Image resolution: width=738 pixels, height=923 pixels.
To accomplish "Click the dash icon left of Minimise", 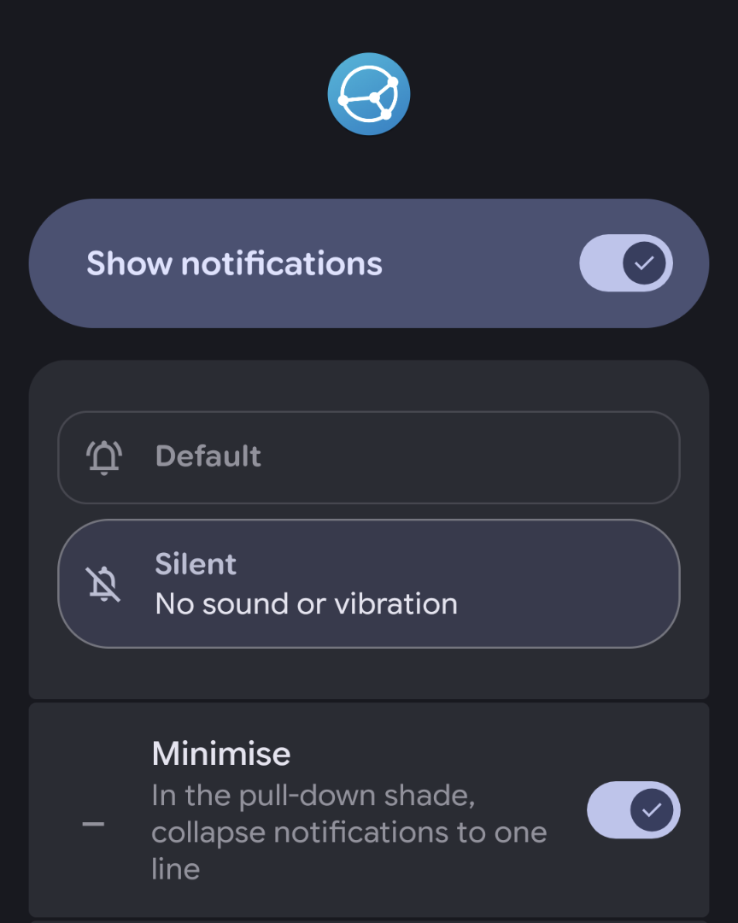I will (93, 824).
